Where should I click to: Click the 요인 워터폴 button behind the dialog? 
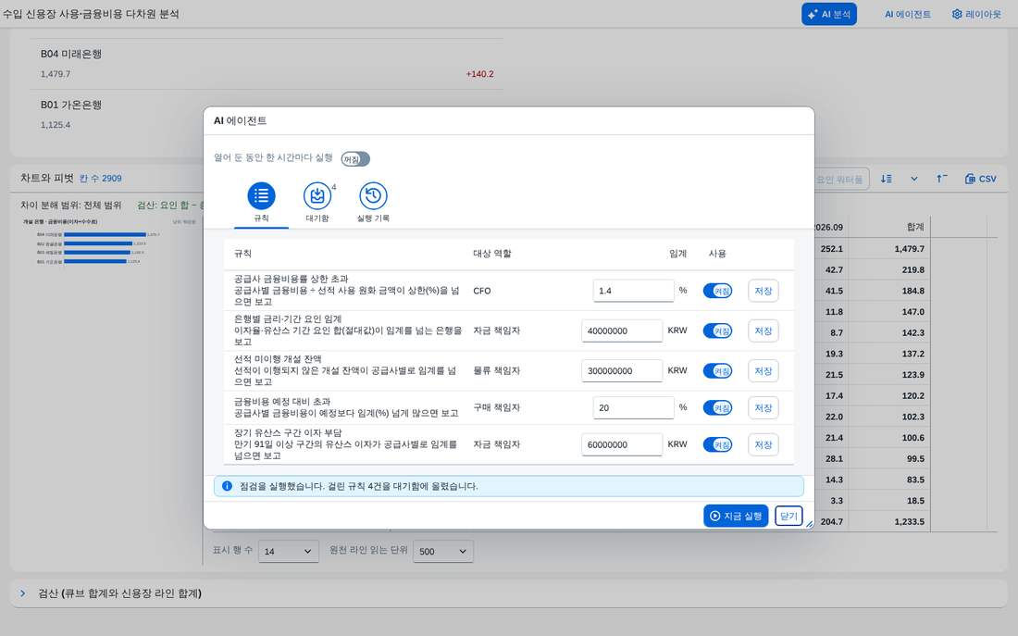840,179
